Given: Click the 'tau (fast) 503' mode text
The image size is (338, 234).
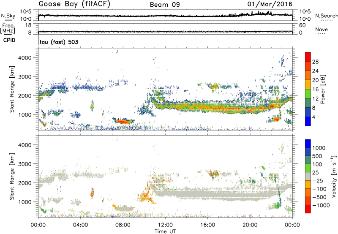Looking at the screenshot, I should point(59,42).
